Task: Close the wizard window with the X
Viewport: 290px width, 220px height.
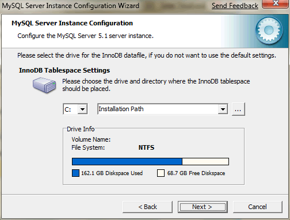Action: click(x=276, y=4)
